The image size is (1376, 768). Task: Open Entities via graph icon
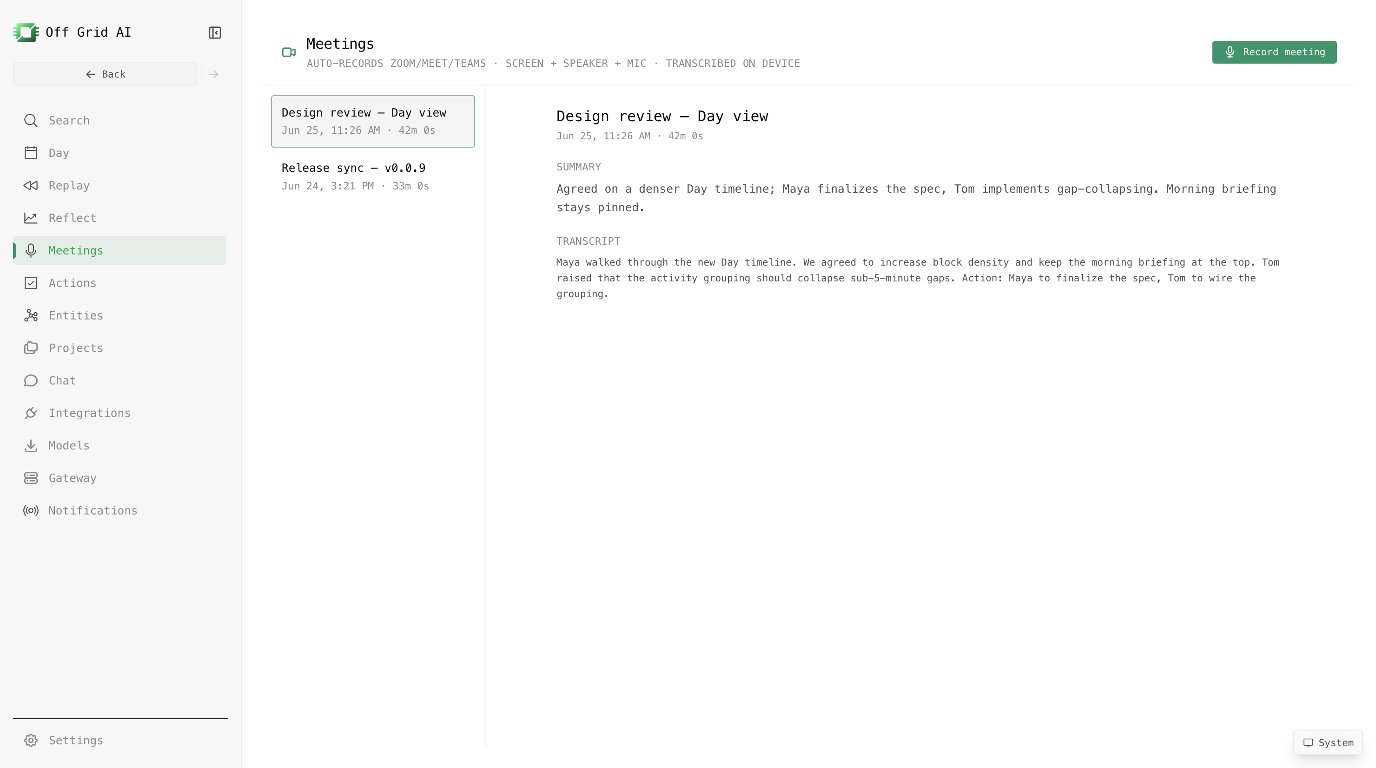tap(31, 316)
